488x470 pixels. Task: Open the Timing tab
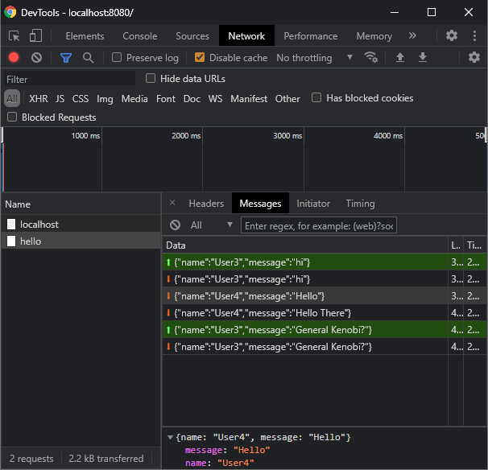click(x=360, y=204)
